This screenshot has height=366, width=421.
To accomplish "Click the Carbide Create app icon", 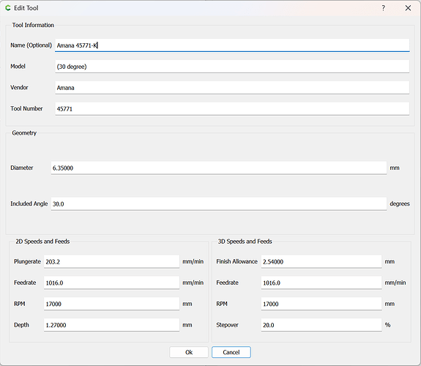I will pyautogui.click(x=8, y=8).
